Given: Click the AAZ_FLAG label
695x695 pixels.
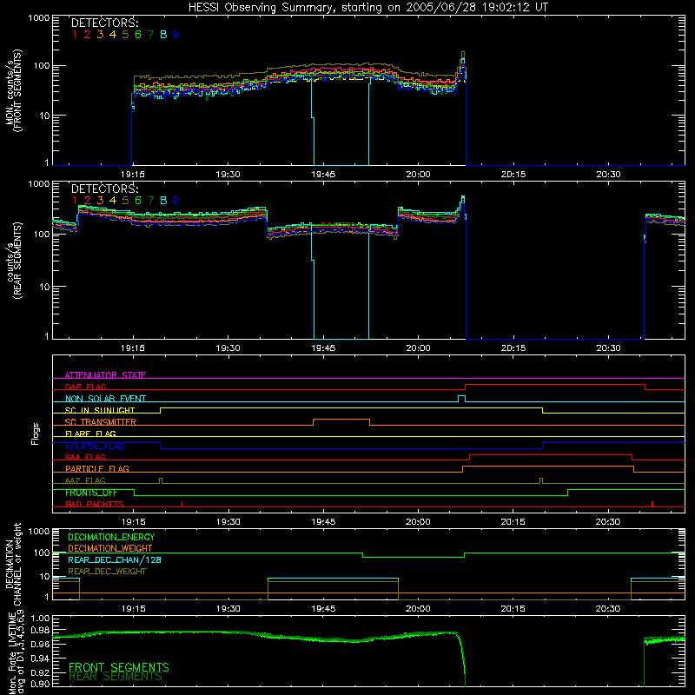Looking at the screenshot, I should pyautogui.click(x=85, y=480).
